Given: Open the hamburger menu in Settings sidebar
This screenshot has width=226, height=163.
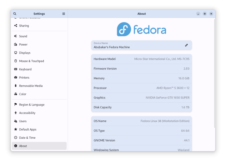Looking at the screenshot, I should click(64, 14).
